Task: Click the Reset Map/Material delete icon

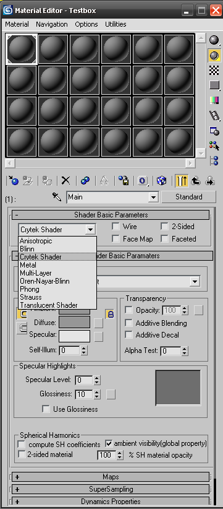Action: pyautogui.click(x=65, y=180)
